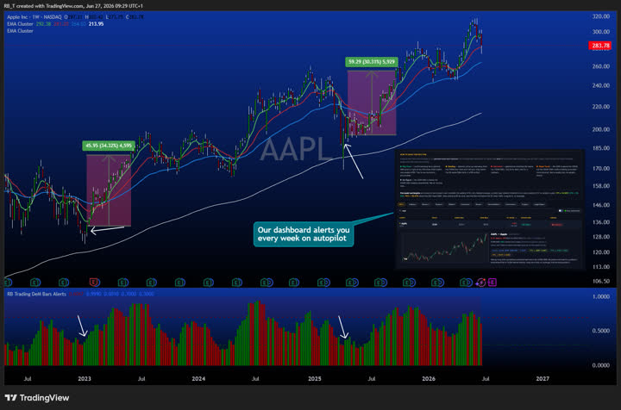Image resolution: width=621 pixels, height=410 pixels.
Task: Click the '59.29 (30.31%) 5,929' measurement label
Action: click(372, 62)
